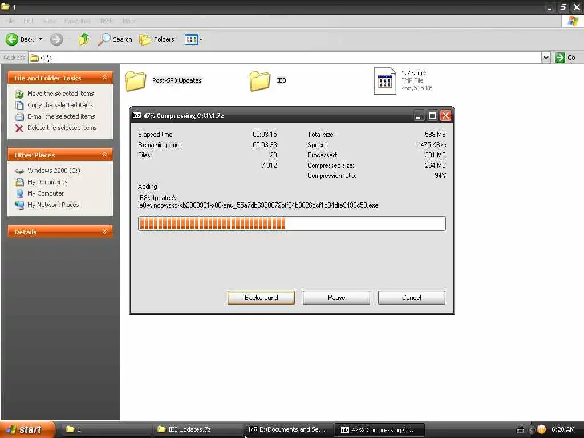Open the File menu
584x438 pixels.
click(x=10, y=21)
